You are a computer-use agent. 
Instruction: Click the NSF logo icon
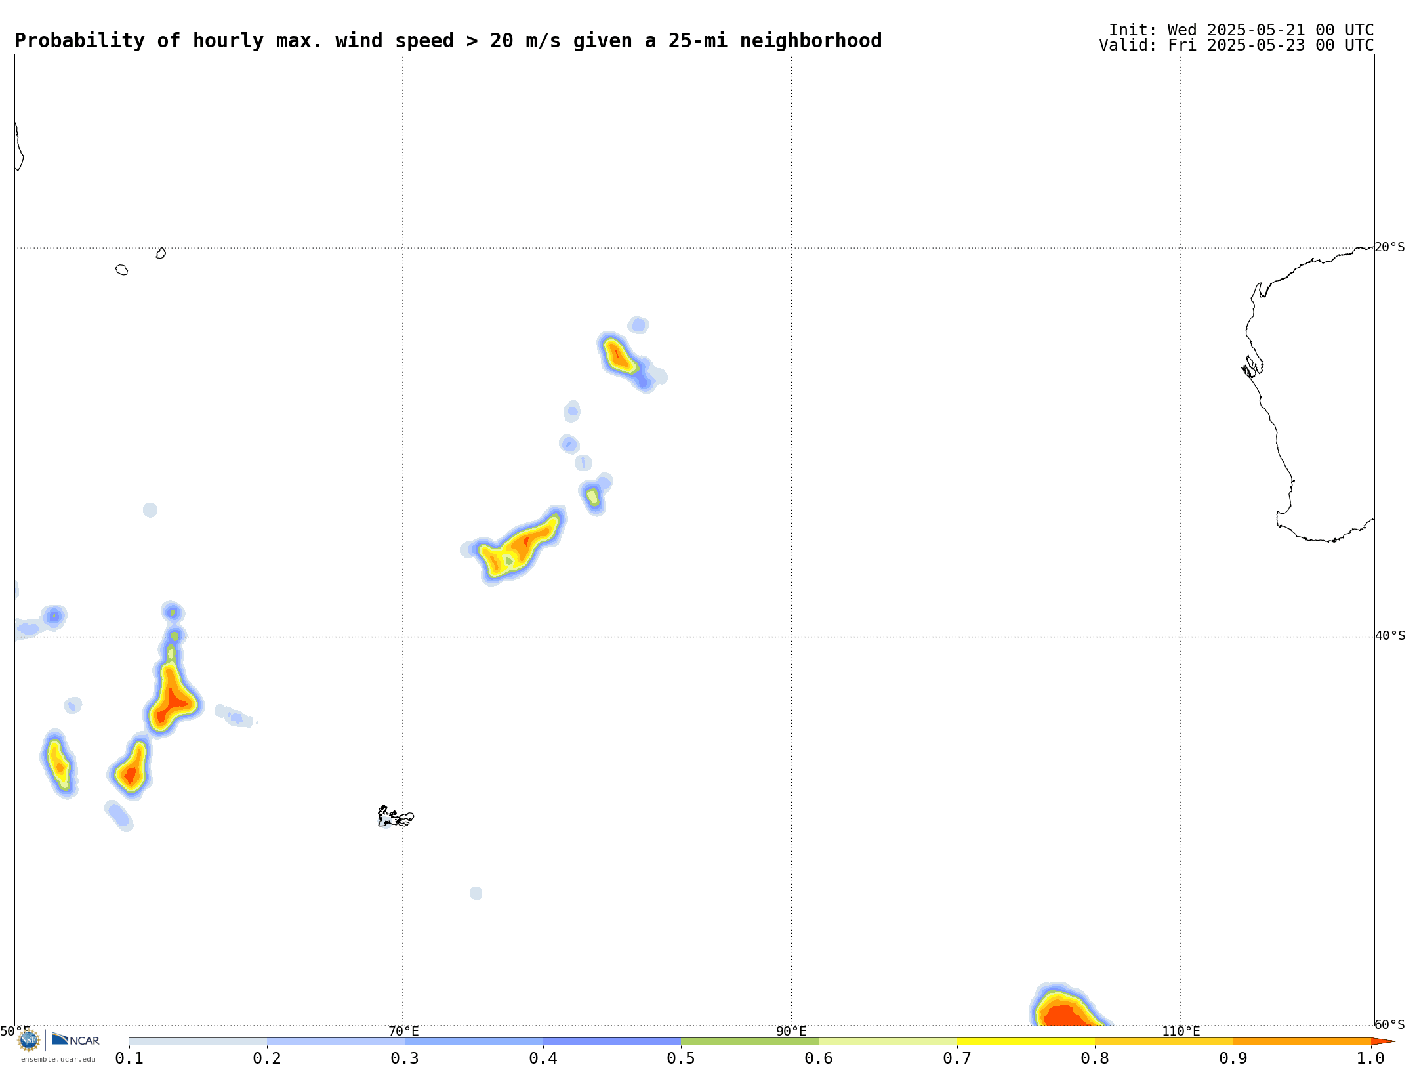29,1039
